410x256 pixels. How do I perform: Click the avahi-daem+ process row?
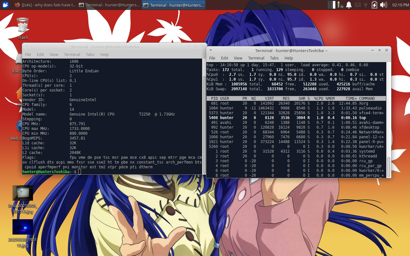296,123
